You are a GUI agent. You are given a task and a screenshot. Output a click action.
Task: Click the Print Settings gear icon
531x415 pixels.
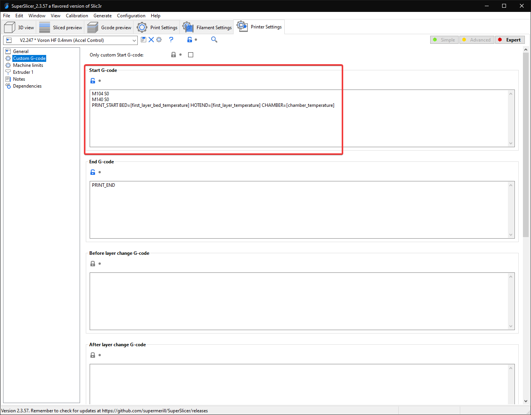click(x=142, y=27)
